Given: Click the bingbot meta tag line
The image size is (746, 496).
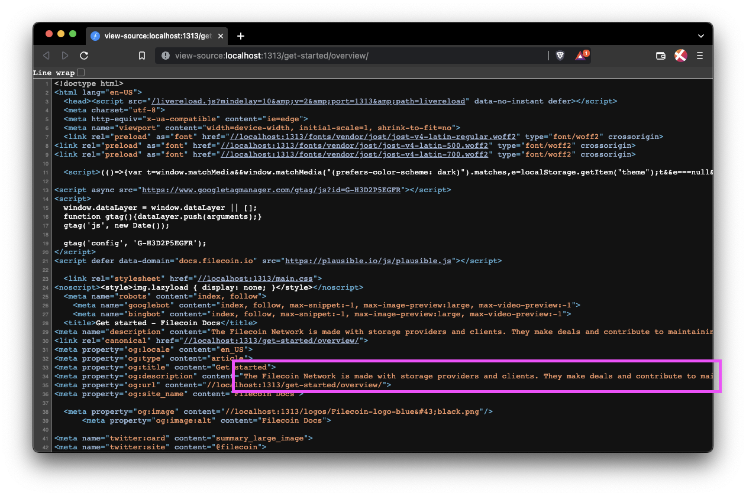Looking at the screenshot, I should tap(322, 314).
